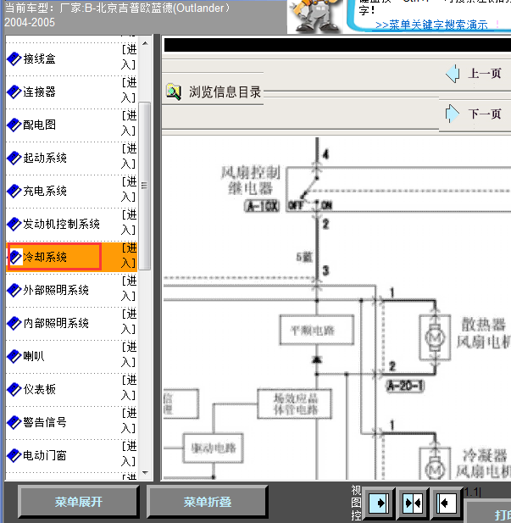The image size is (511, 523).
Task: Click the book icon beside 连接器
Action: (x=14, y=92)
